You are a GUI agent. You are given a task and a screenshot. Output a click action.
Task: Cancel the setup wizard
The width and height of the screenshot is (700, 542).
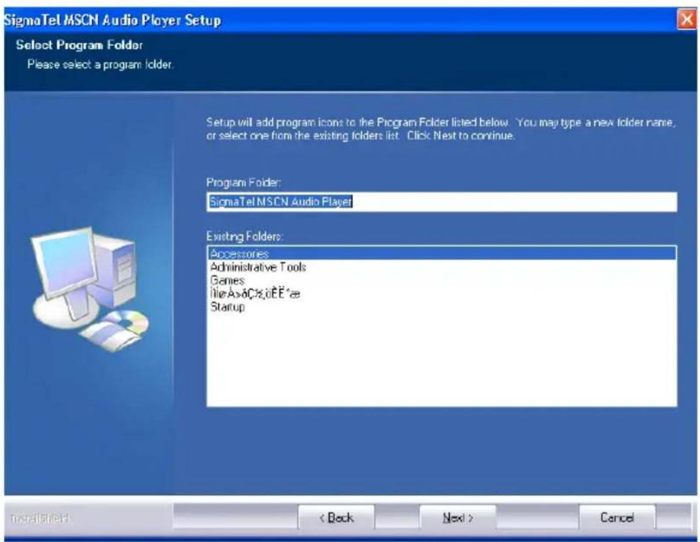pos(617,517)
